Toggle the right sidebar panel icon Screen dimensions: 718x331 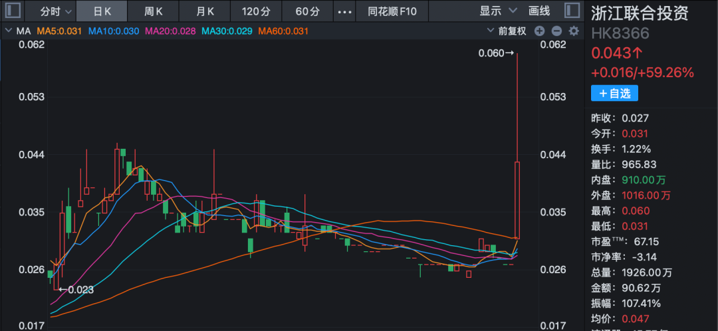(571, 11)
